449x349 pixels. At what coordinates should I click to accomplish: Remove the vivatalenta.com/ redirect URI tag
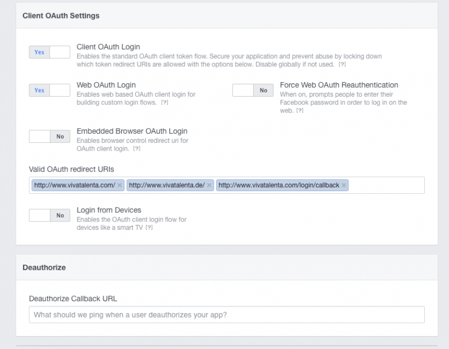pyautogui.click(x=120, y=185)
